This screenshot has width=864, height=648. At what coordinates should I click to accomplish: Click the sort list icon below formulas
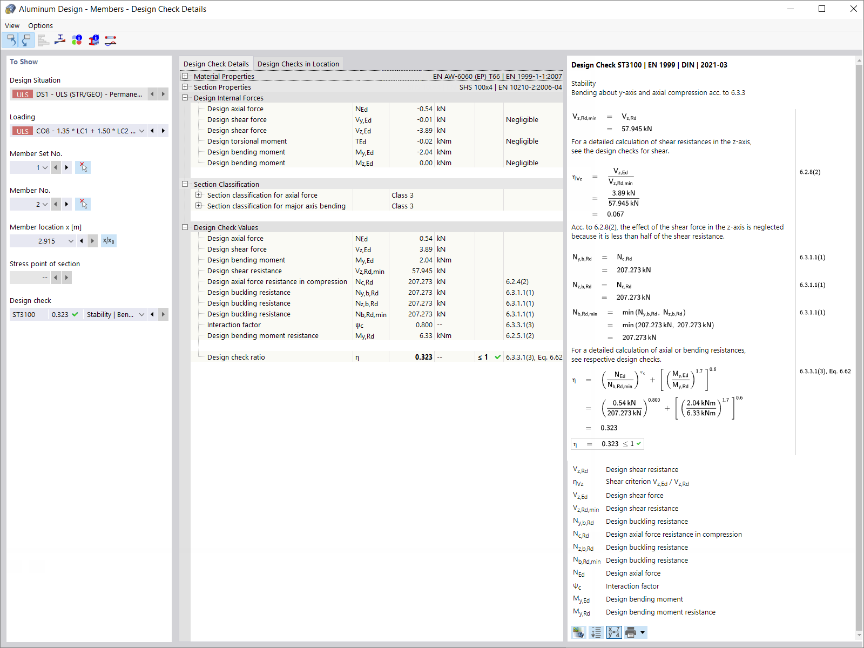click(x=596, y=632)
